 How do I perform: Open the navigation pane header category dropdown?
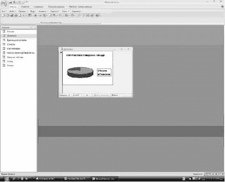(x=31, y=27)
